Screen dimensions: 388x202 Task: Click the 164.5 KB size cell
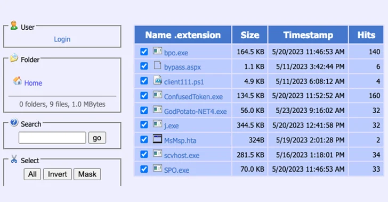250,52
